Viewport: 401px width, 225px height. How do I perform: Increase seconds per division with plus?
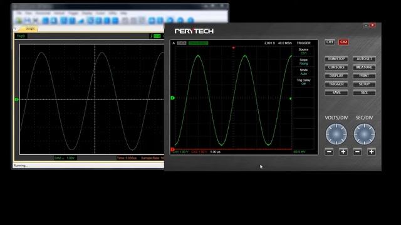pyautogui.click(x=372, y=152)
